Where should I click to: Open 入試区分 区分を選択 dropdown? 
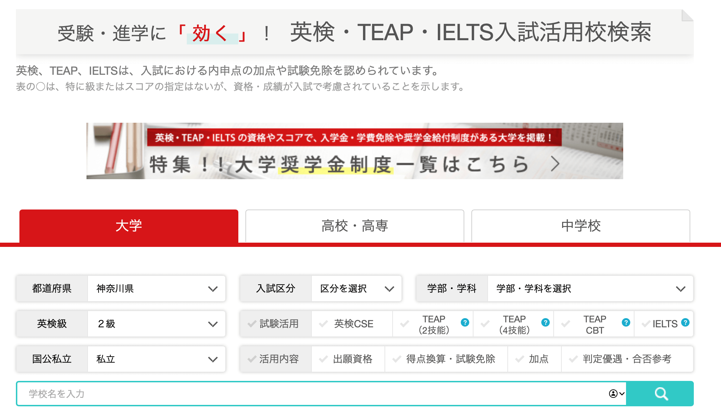356,289
